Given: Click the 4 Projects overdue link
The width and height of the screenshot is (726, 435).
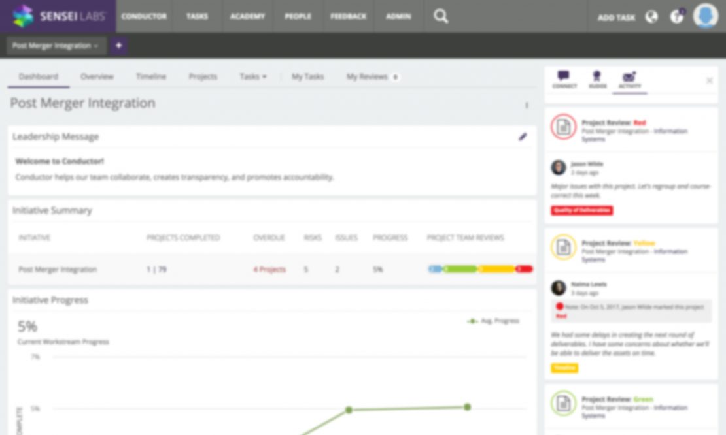Looking at the screenshot, I should coord(269,270).
